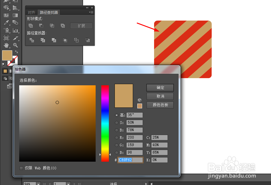The height and width of the screenshot is (185, 271).
Task: Select the 路径查找器 (Pathfinder) tab
Action: 49,13
